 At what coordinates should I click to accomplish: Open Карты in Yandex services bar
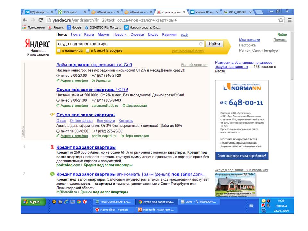coord(89,35)
